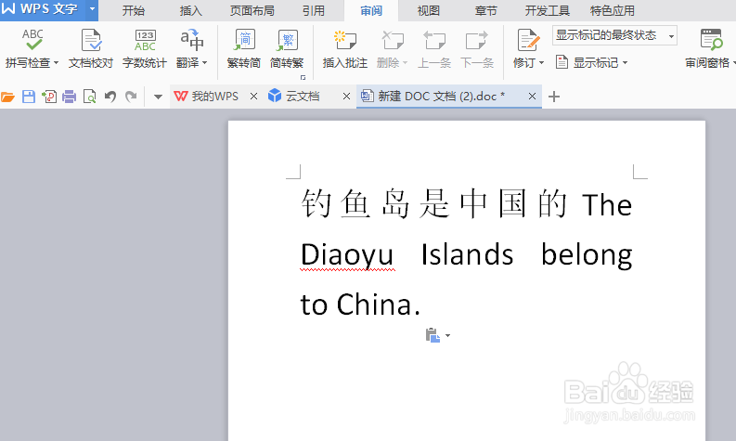Switch to the 开发工具 ribbon tab

tap(548, 10)
